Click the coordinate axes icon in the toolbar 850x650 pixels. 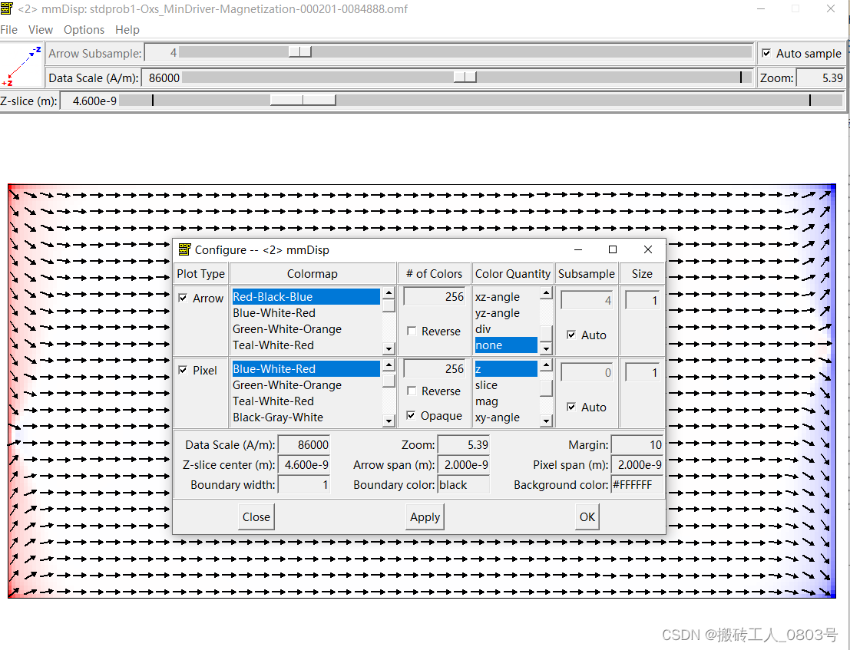[21, 65]
